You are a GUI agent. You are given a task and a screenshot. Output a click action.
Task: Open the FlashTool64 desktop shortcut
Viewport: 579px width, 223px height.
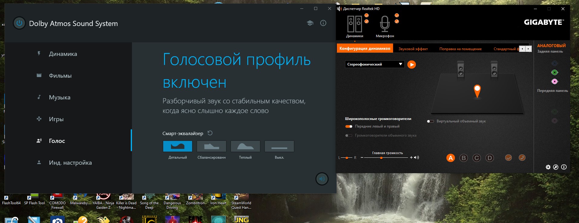(x=11, y=200)
